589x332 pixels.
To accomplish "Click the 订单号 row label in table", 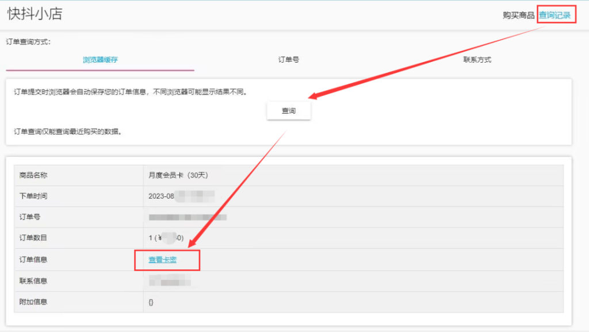I will point(30,217).
